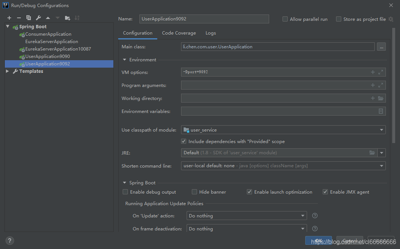Click the Templates wrench icon in the tree
This screenshot has height=249, width=400.
point(15,71)
